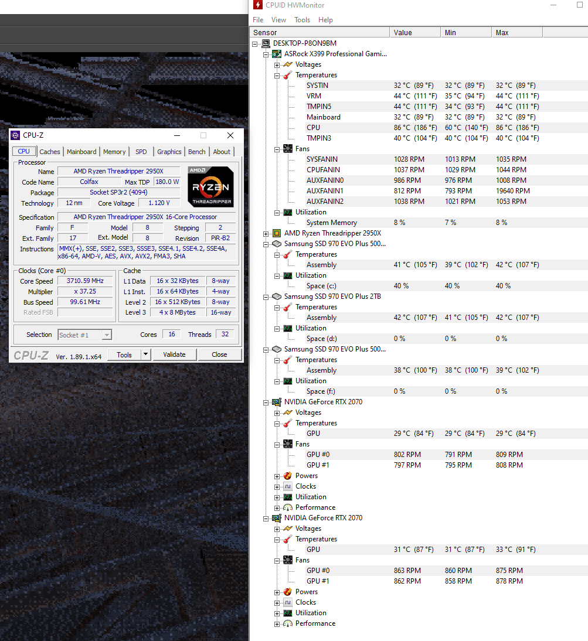Click the Sensor column header
This screenshot has width=588, height=641.
[x=320, y=32]
